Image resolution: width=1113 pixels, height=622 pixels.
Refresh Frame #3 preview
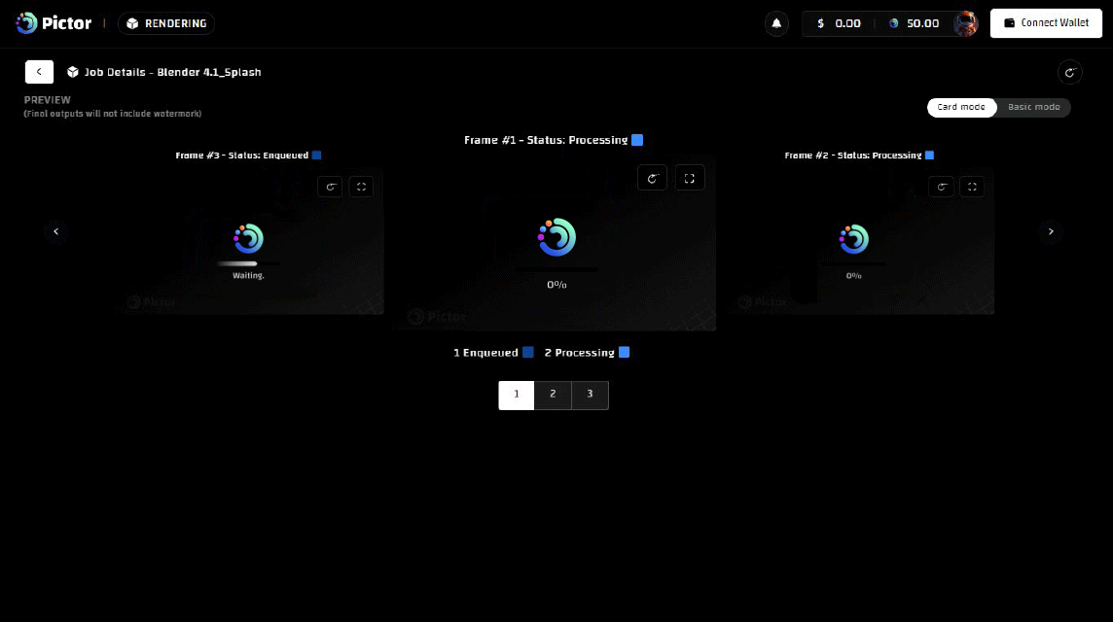(x=330, y=187)
